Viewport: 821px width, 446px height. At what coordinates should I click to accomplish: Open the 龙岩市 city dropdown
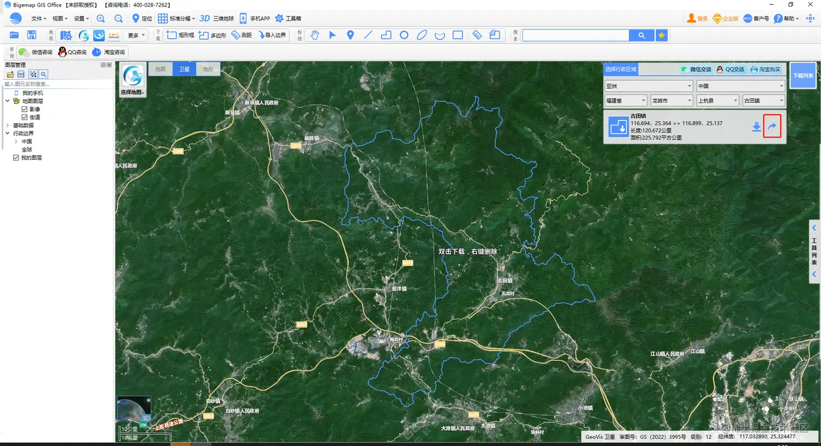point(672,100)
